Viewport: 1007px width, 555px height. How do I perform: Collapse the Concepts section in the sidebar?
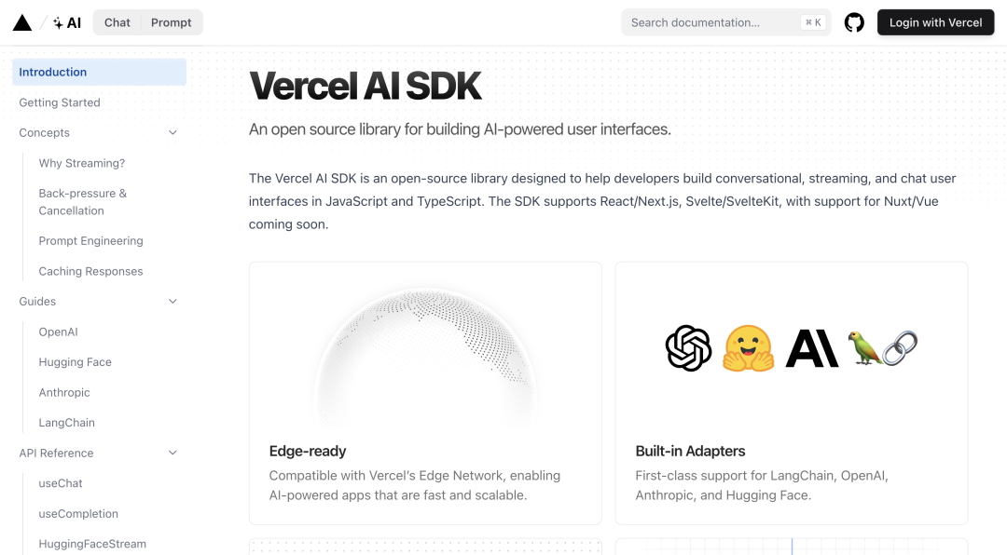click(x=172, y=132)
